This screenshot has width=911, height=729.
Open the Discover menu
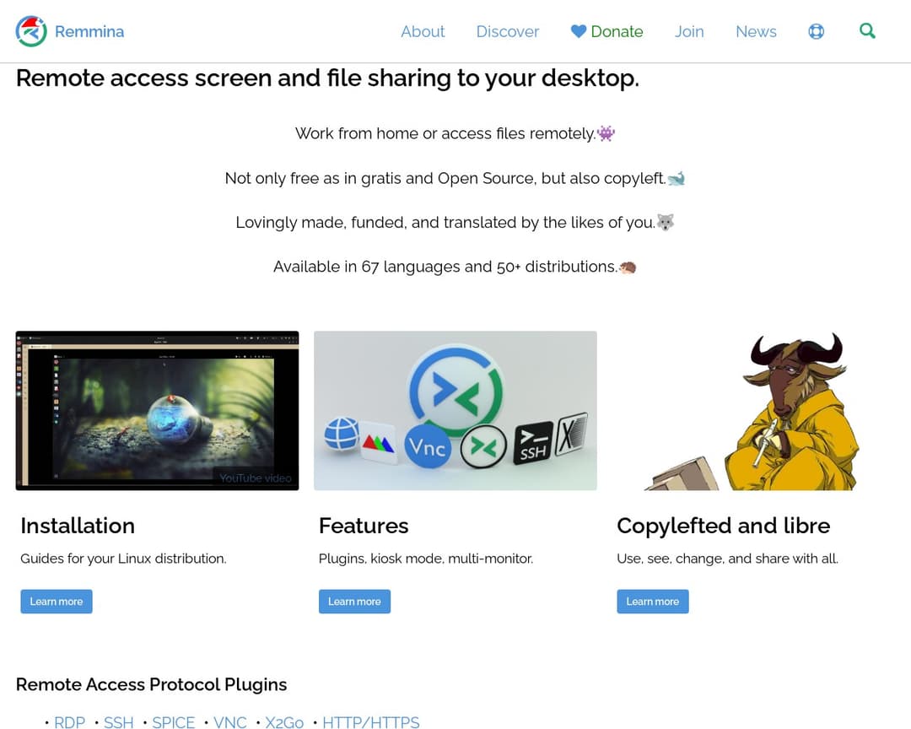[x=508, y=31]
